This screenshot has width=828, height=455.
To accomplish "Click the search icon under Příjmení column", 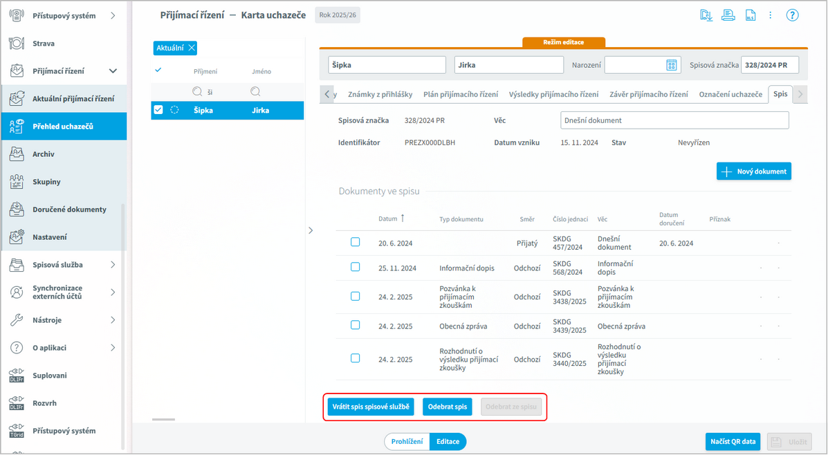I will (197, 92).
